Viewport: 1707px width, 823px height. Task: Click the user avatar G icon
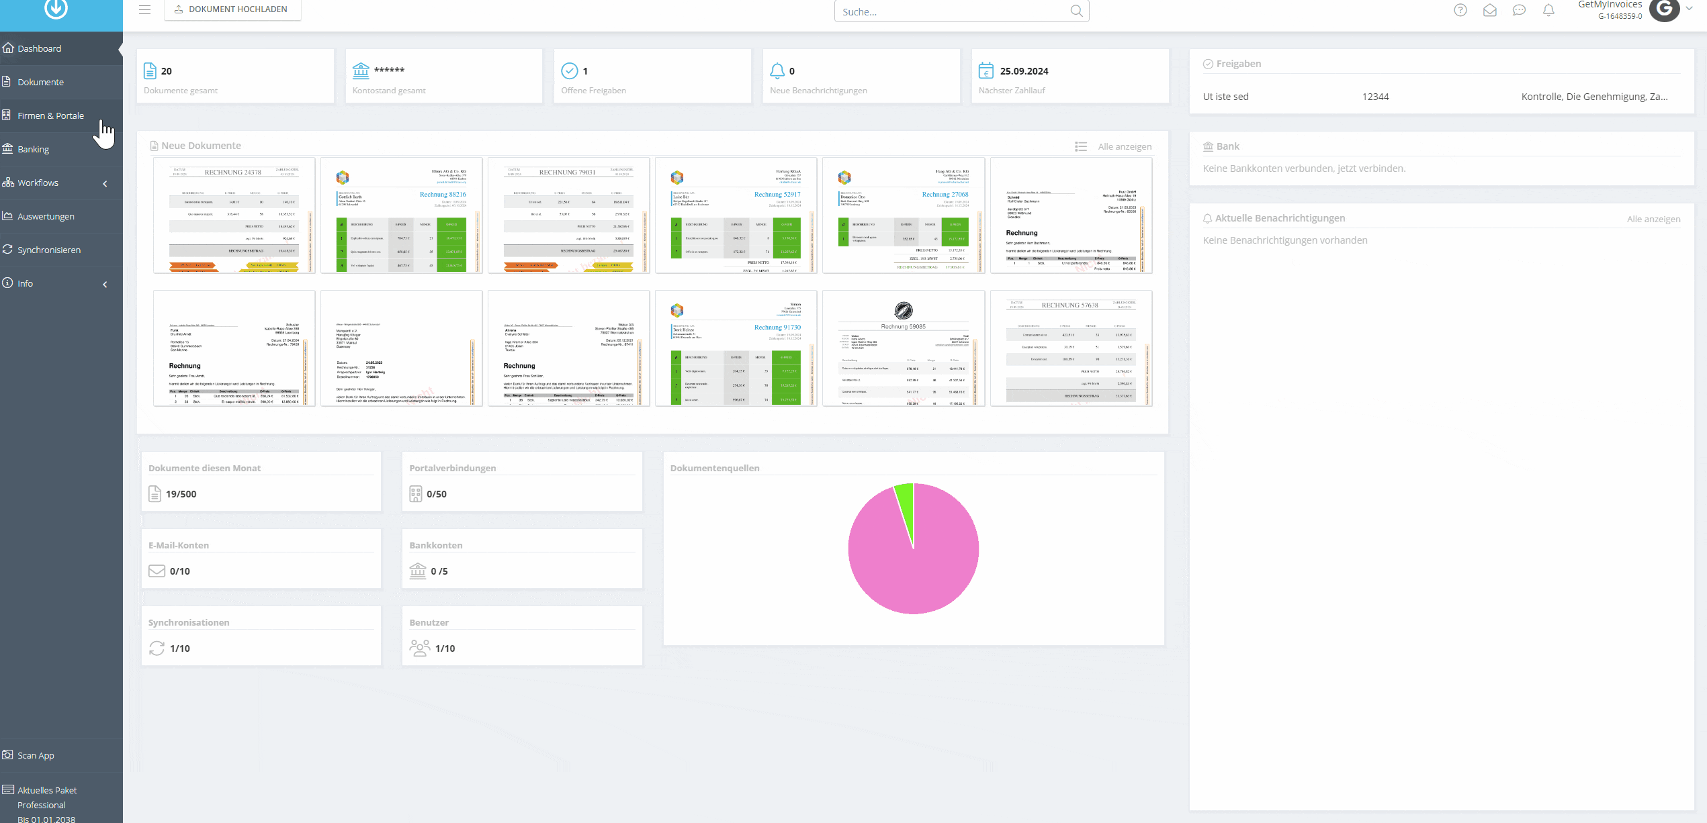(x=1664, y=9)
